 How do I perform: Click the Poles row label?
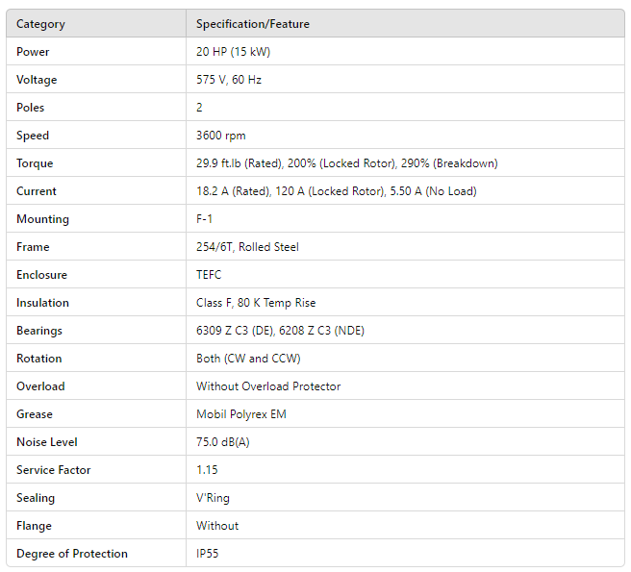(31, 108)
